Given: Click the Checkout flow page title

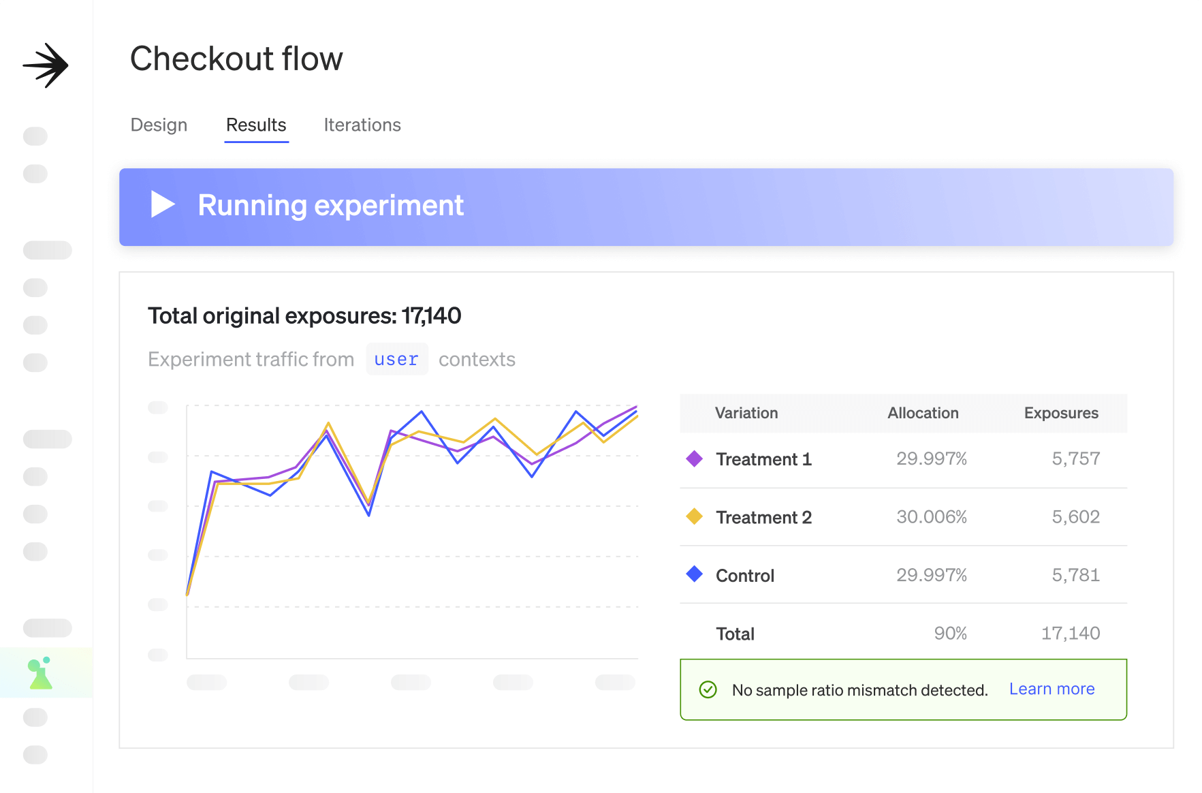Looking at the screenshot, I should [x=236, y=59].
